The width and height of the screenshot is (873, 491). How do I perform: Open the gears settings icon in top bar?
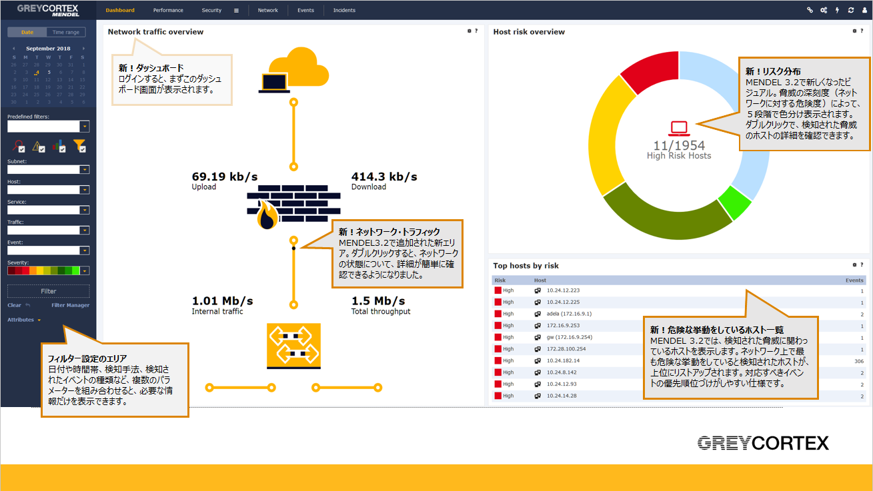pos(824,10)
